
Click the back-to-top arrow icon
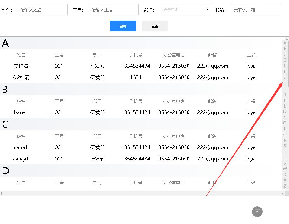(x=257, y=212)
